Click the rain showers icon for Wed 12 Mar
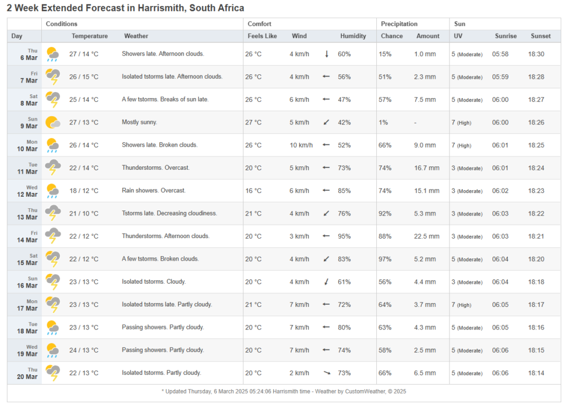 pos(53,191)
